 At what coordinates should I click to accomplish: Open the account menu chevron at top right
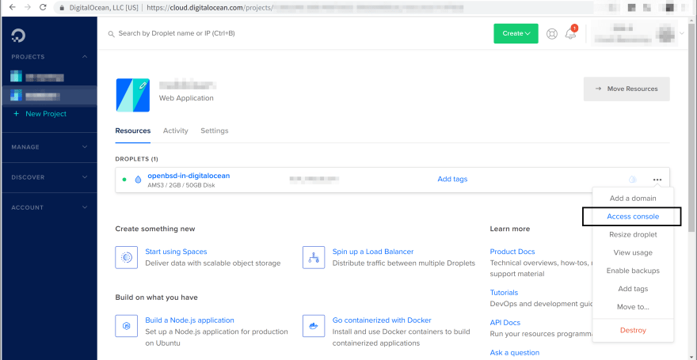point(682,33)
